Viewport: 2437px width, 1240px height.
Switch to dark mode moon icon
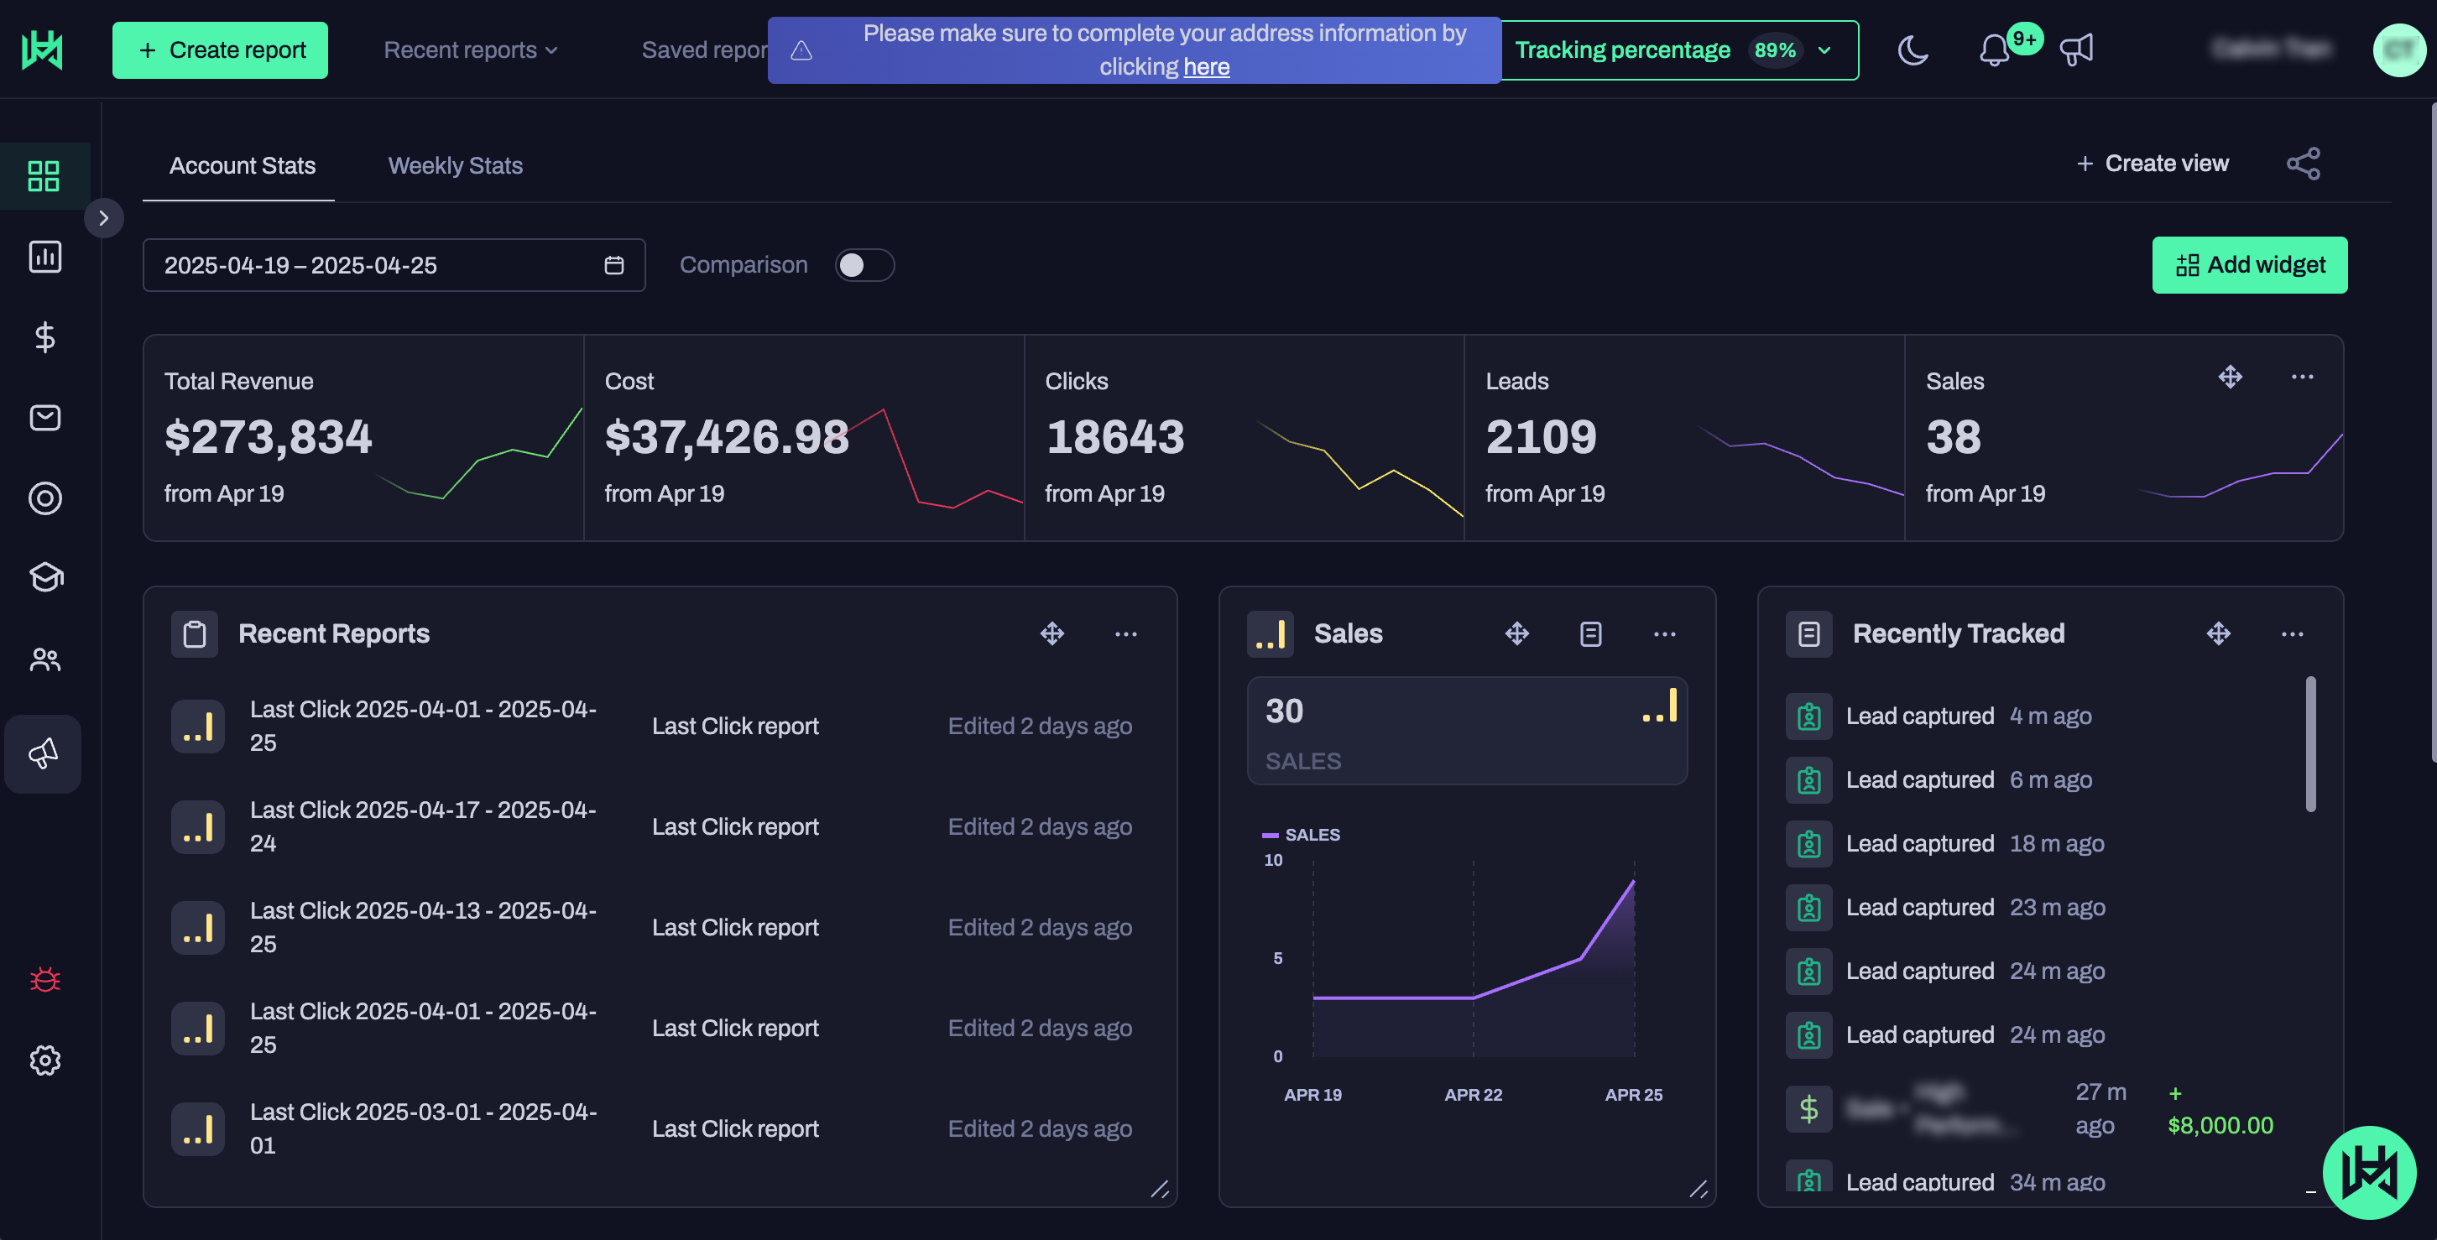[x=1912, y=50]
